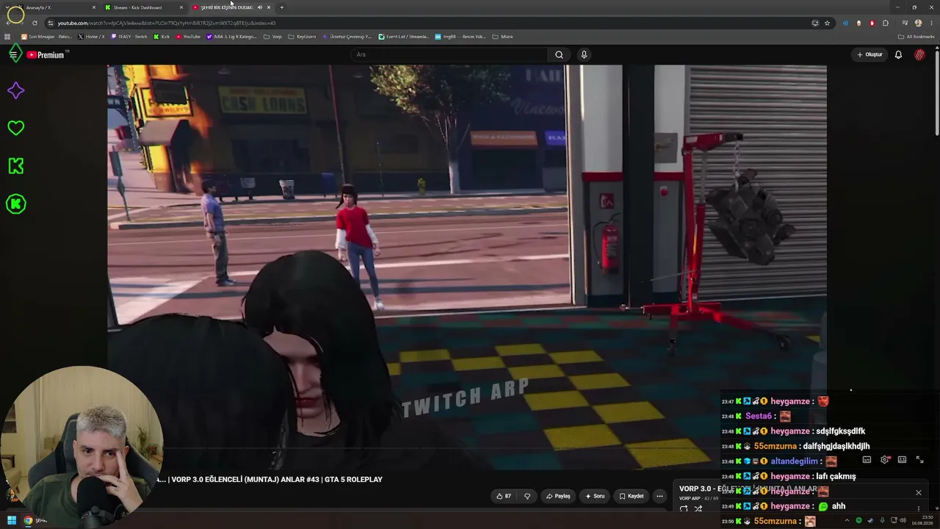Open the Windows Start menu
Viewport: 940px width, 529px height.
click(x=12, y=520)
